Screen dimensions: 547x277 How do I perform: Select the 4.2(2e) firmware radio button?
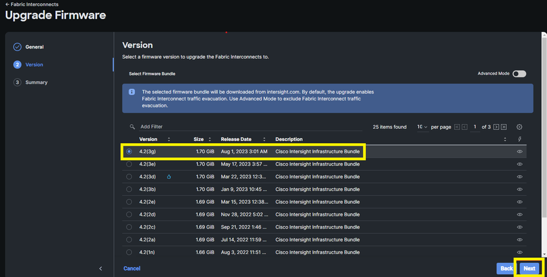[129, 201]
